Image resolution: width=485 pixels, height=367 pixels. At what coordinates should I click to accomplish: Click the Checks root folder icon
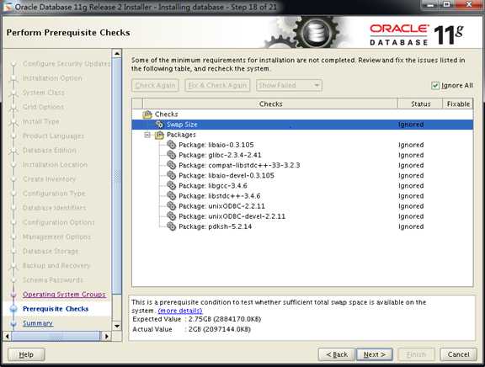[147, 114]
